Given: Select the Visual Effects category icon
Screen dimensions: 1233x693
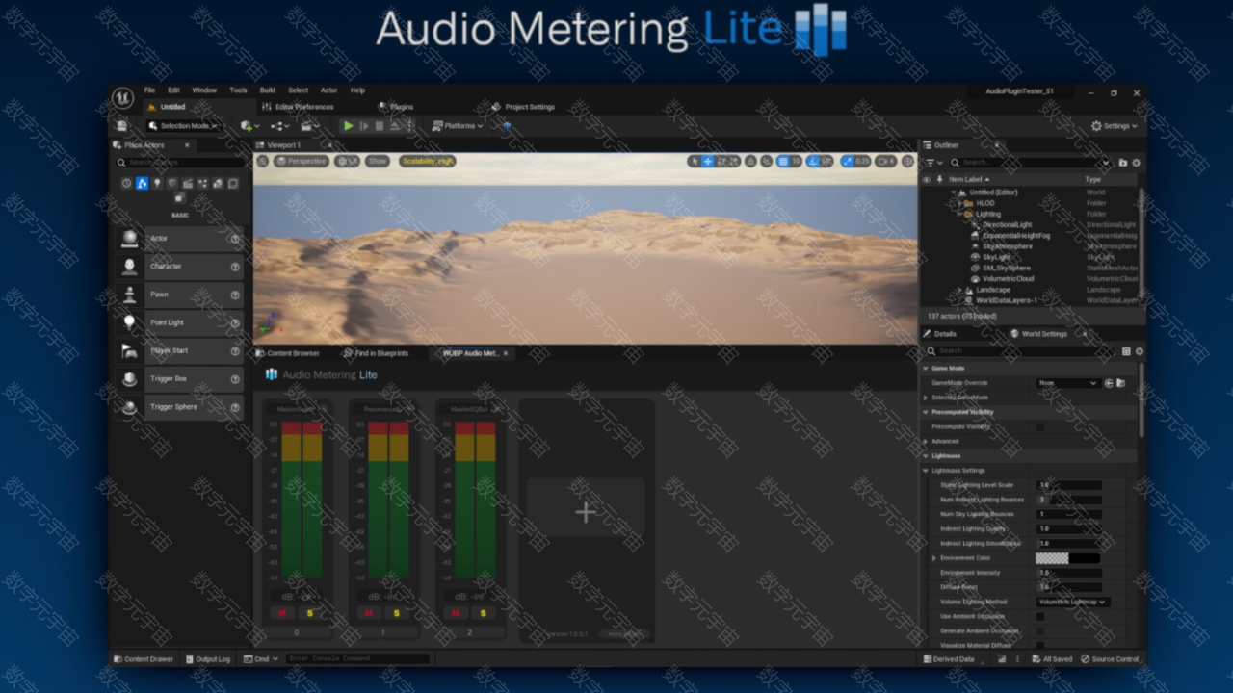Looking at the screenshot, I should point(203,183).
